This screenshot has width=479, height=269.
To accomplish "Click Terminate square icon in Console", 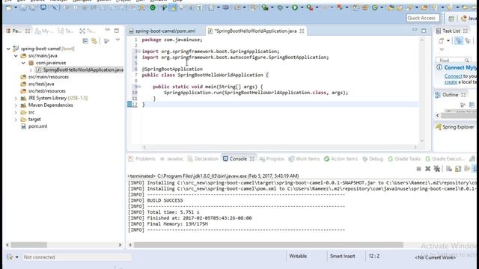I will click(x=419, y=169).
